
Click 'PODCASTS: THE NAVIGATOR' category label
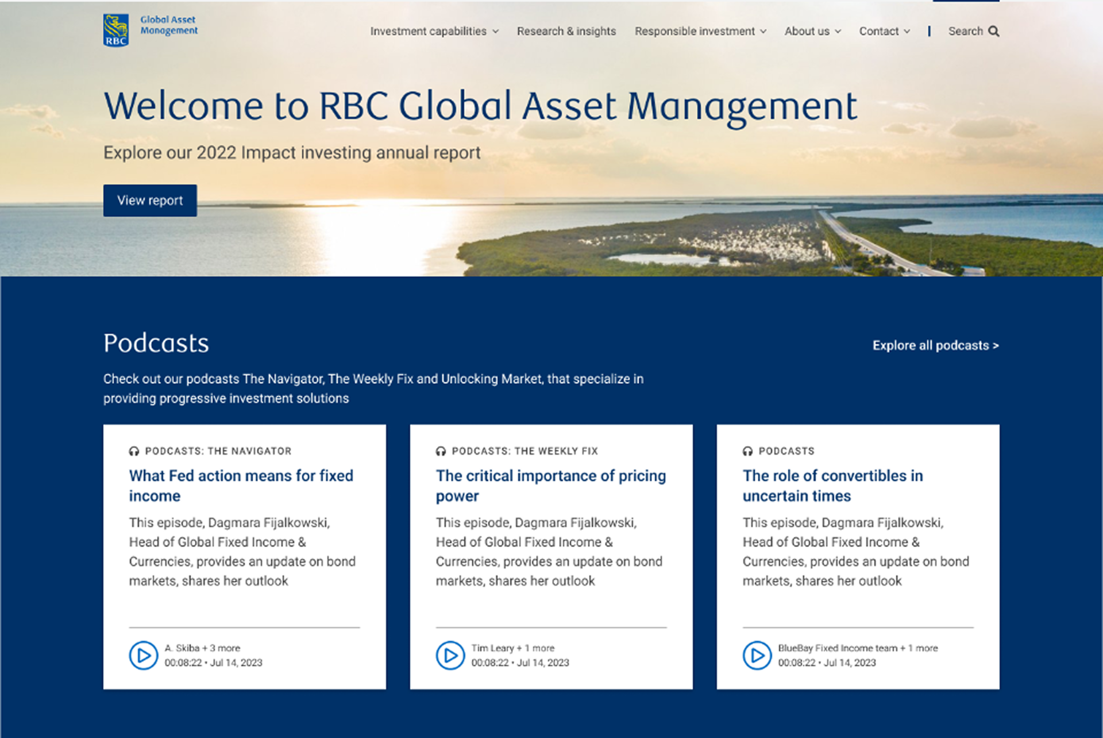tap(218, 451)
